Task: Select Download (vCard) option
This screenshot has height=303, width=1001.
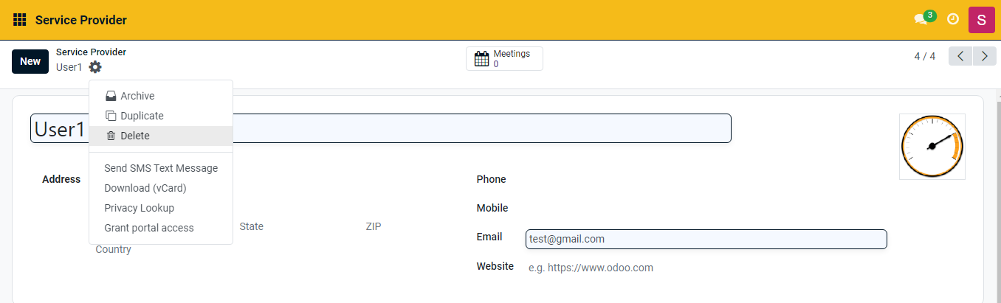Action: point(145,188)
